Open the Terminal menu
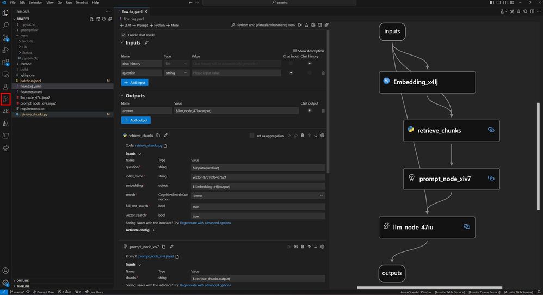This screenshot has height=295, width=543. click(82, 3)
